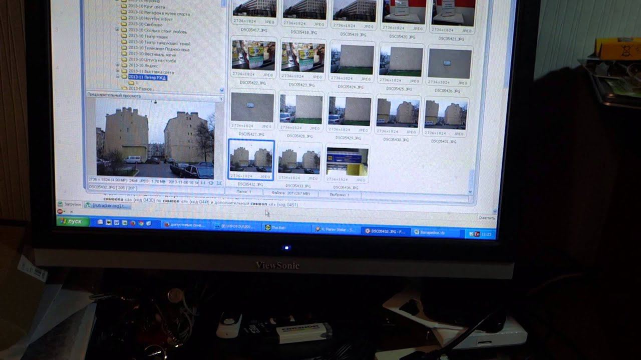This screenshot has height=360, width=641.
Task: Click the language indicator in system tray
Action: [477, 234]
